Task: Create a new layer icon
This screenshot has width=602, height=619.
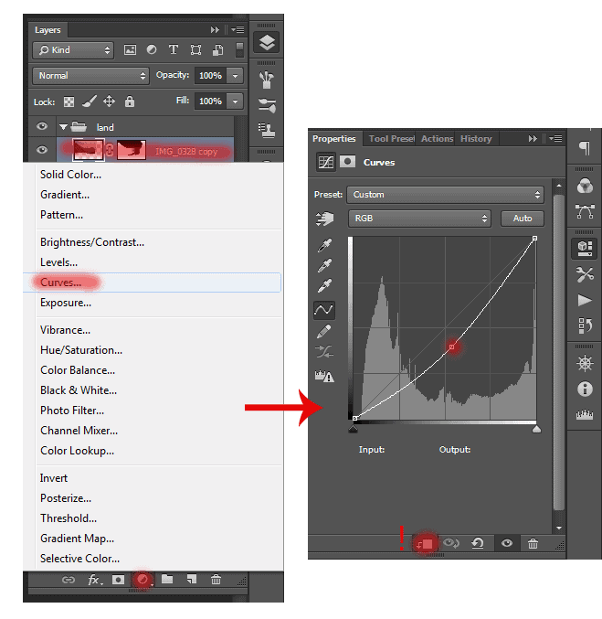Action: pyautogui.click(x=192, y=580)
